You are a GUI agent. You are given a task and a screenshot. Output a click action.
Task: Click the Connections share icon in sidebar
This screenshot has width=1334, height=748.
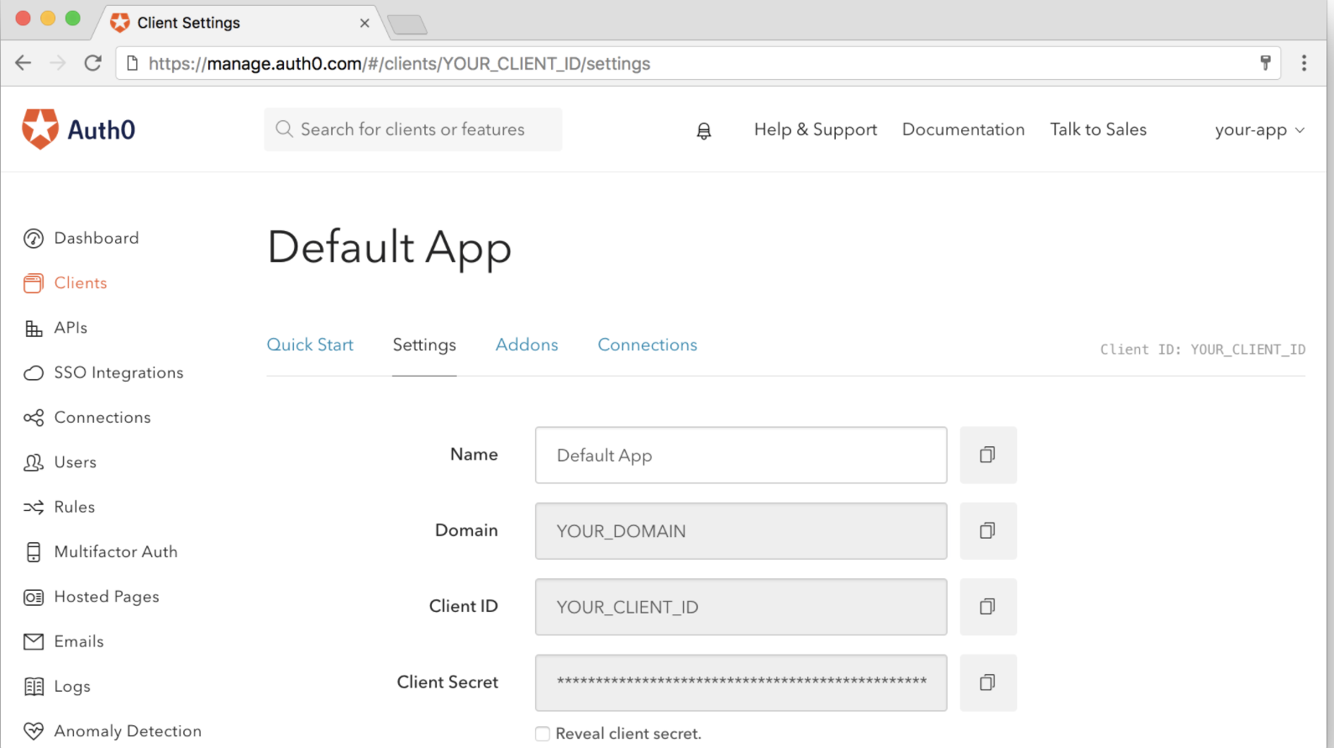click(x=34, y=418)
